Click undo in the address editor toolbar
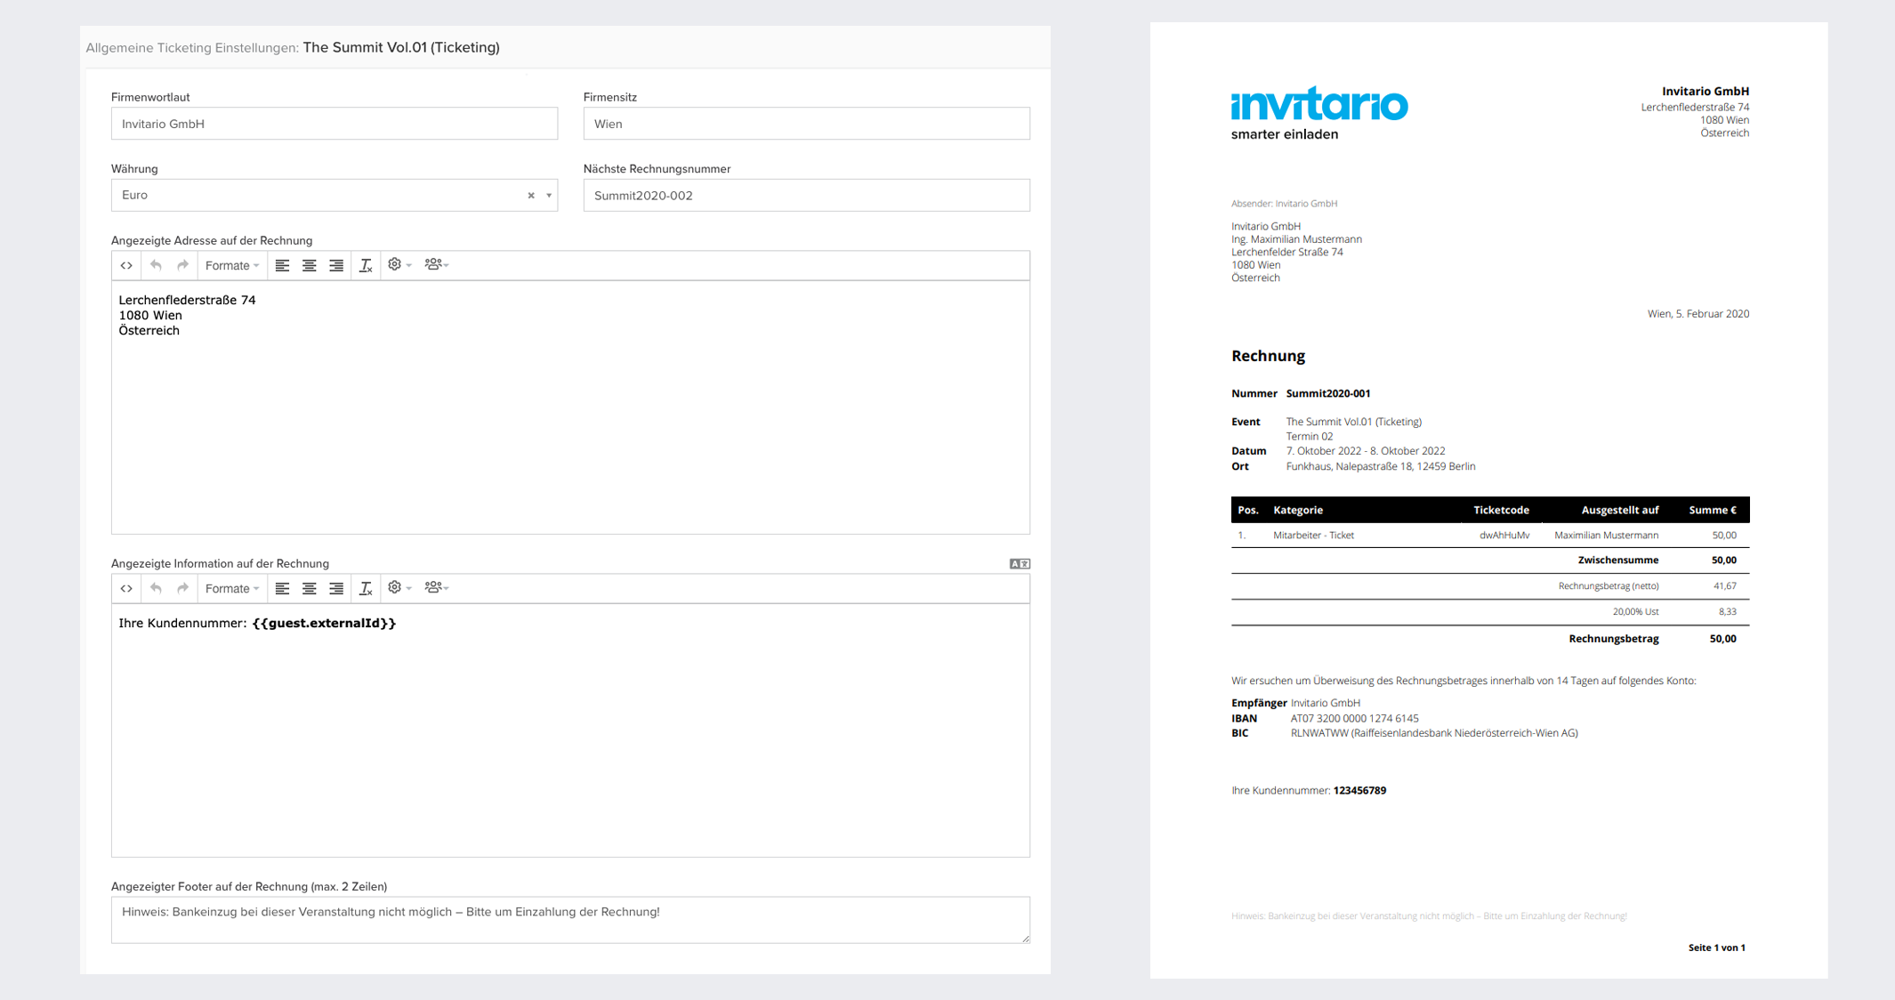 tap(156, 265)
